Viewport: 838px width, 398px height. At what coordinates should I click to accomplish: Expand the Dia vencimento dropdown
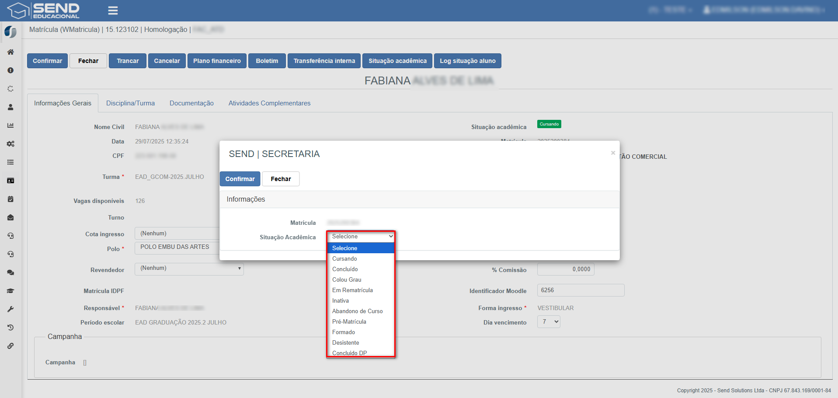coord(549,322)
